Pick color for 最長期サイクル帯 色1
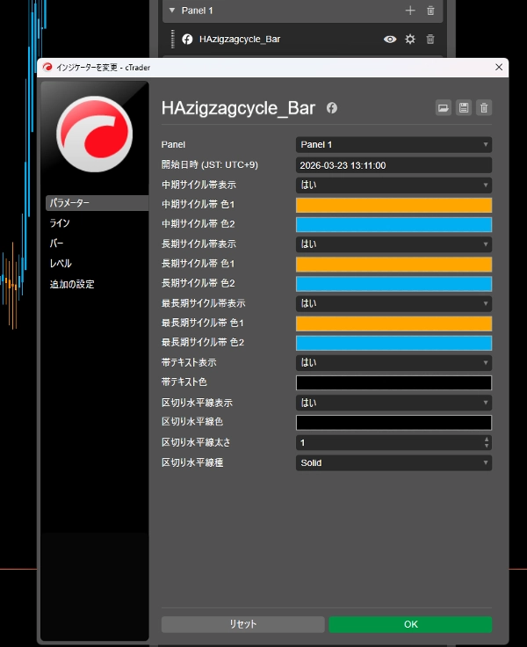 pyautogui.click(x=393, y=323)
